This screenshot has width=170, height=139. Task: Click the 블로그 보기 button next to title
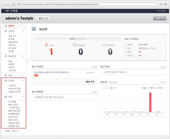pyautogui.click(x=42, y=18)
